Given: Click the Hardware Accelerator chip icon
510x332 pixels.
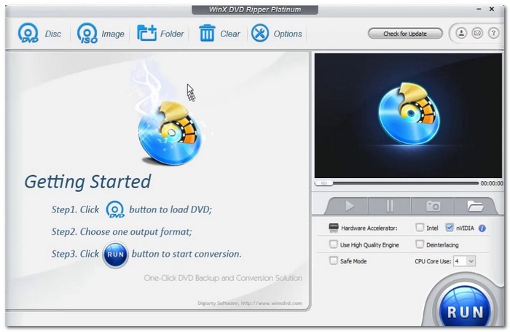Looking at the screenshot, I should (334, 228).
